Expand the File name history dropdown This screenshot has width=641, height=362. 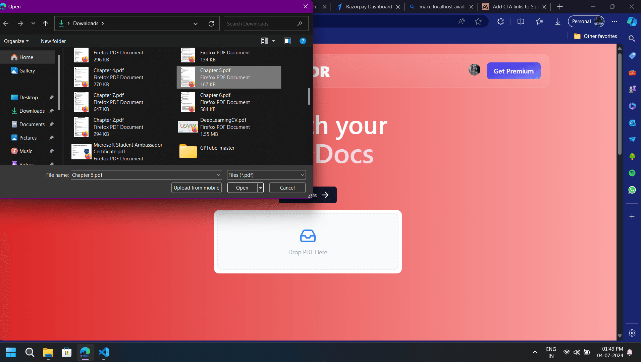pyautogui.click(x=218, y=175)
